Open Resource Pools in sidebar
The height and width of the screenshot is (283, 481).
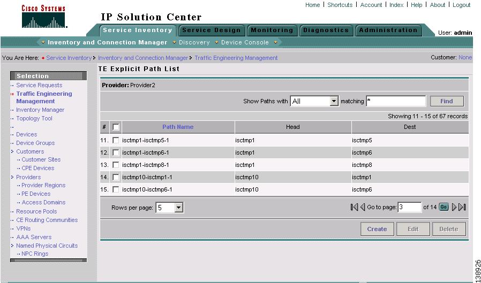[x=36, y=211]
